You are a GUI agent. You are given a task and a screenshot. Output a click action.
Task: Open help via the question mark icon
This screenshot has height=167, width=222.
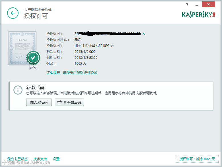(187, 5)
